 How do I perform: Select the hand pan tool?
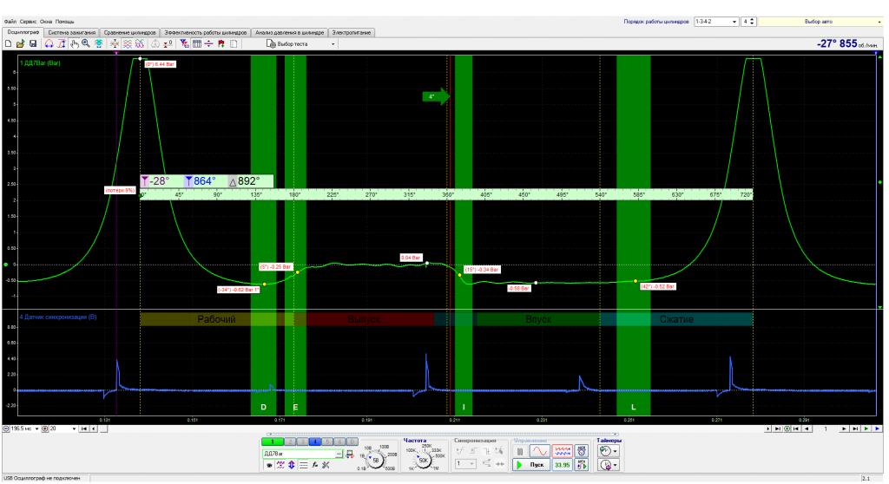coord(75,43)
